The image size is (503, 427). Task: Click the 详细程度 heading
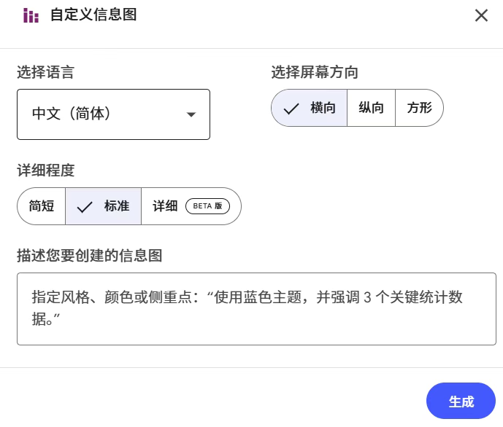(x=45, y=171)
